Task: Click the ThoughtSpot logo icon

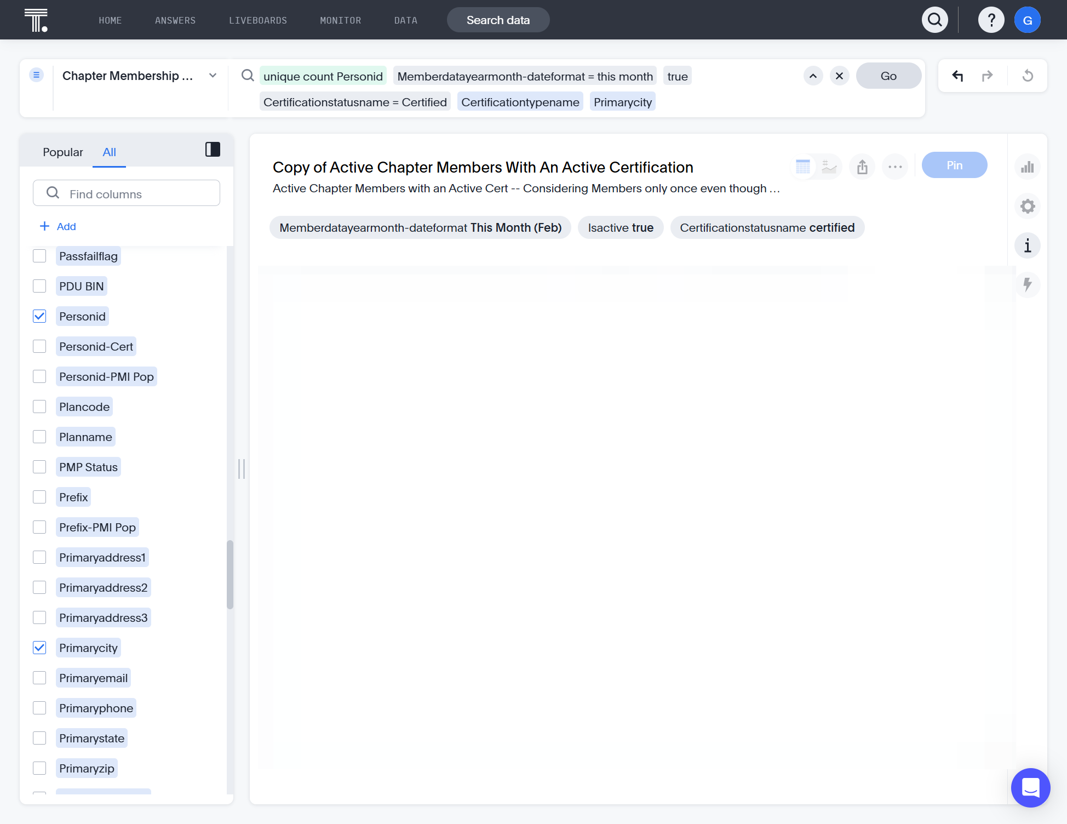Action: [36, 20]
